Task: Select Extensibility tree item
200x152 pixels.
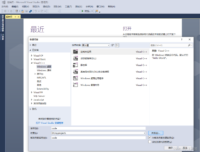Action: click(x=43, y=89)
